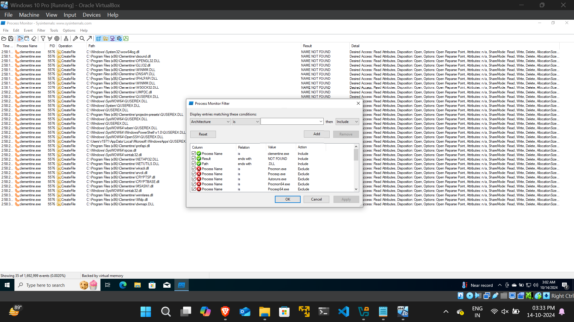Open the Options menu in Process Monitor
The height and width of the screenshot is (322, 574).
coord(69,30)
